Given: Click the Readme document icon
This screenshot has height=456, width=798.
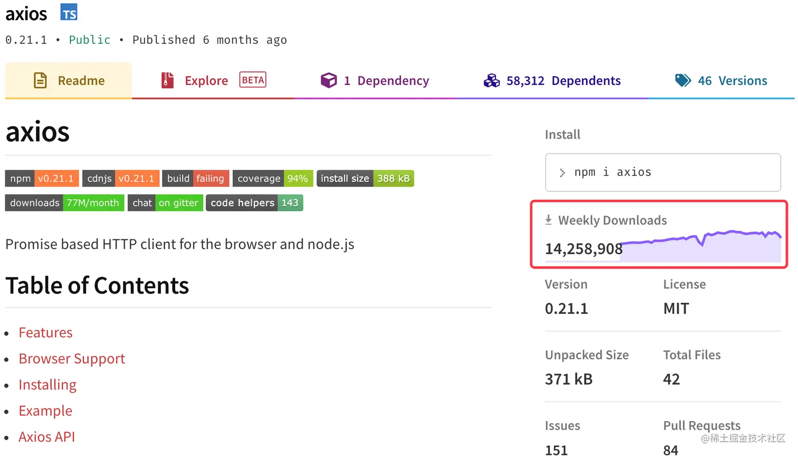Looking at the screenshot, I should click(40, 80).
